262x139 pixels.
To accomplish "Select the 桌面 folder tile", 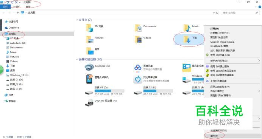I will coord(93,51).
